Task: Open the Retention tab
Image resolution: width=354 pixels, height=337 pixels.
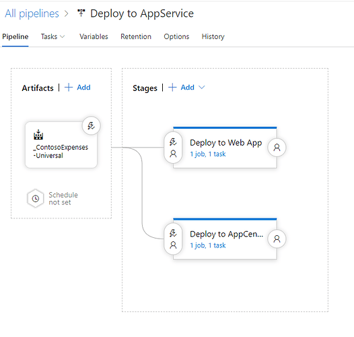Action: coord(136,36)
